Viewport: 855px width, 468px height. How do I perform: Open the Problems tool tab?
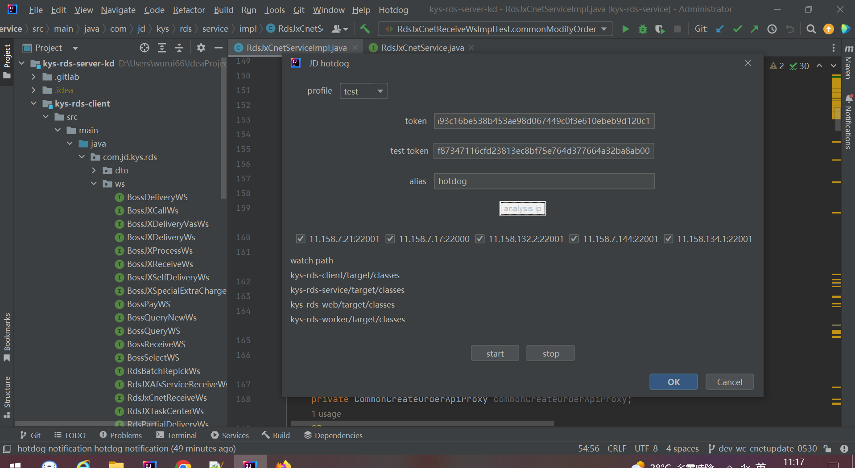[120, 435]
